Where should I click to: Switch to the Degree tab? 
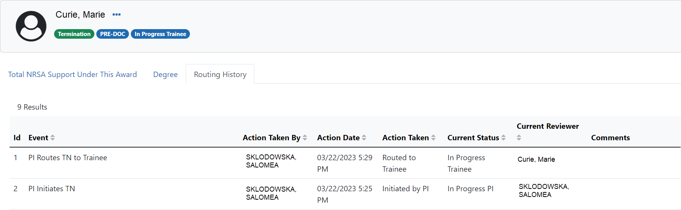pyautogui.click(x=165, y=74)
